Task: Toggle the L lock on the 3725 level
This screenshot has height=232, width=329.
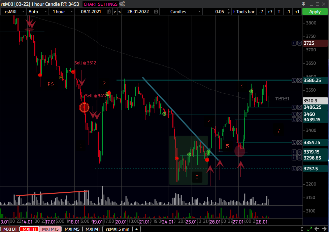Action: coord(294,43)
